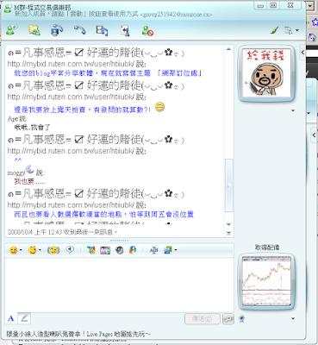This screenshot has width=318, height=345.
Task: Click chat scrollbar up arrow
Action: 228,49
